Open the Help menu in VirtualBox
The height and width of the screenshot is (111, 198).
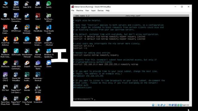(x=108, y=10)
